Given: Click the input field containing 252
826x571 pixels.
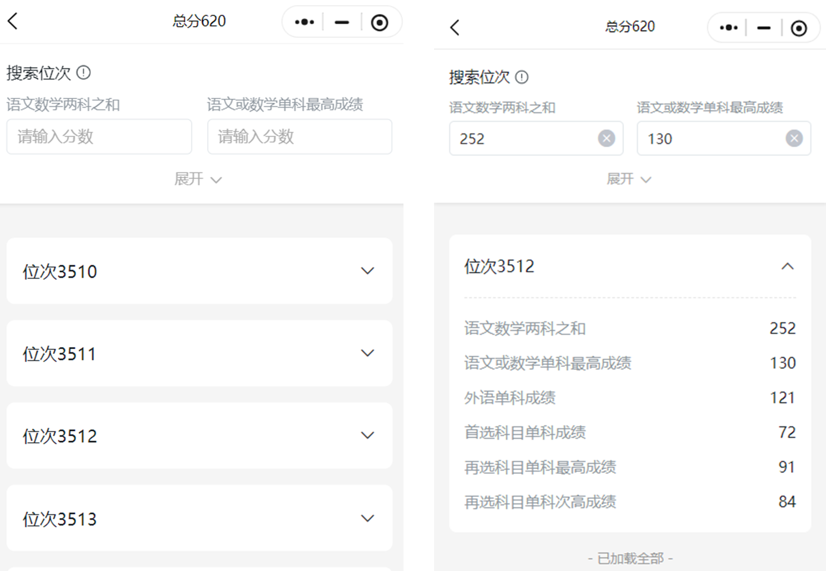Looking at the screenshot, I should click(x=521, y=139).
